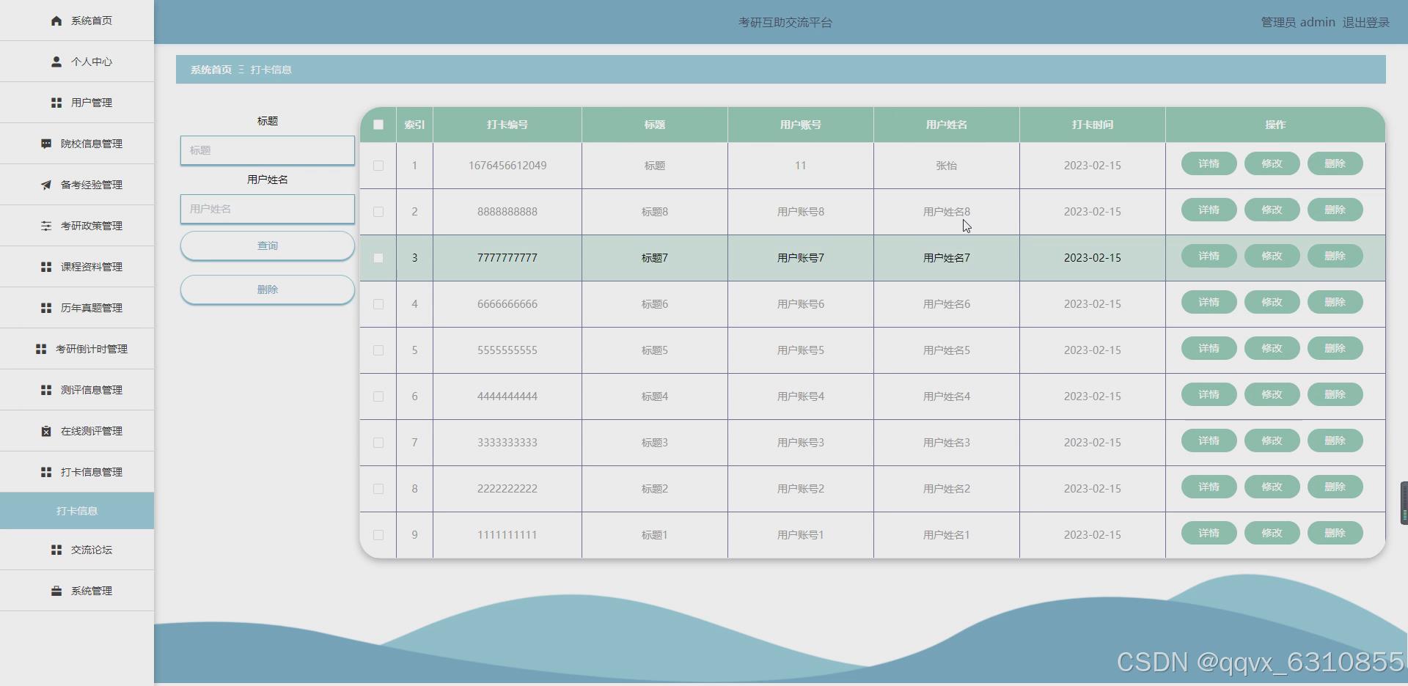
Task: Click the 查询 search button
Action: click(268, 246)
